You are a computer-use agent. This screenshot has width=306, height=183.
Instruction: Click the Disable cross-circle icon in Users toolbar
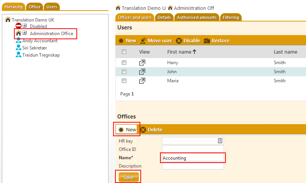[x=179, y=40]
